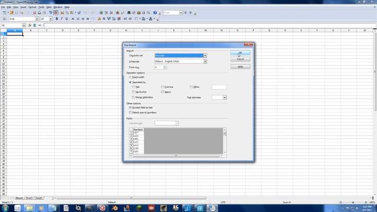
Task: Click the Function equals icon
Action: click(39, 25)
